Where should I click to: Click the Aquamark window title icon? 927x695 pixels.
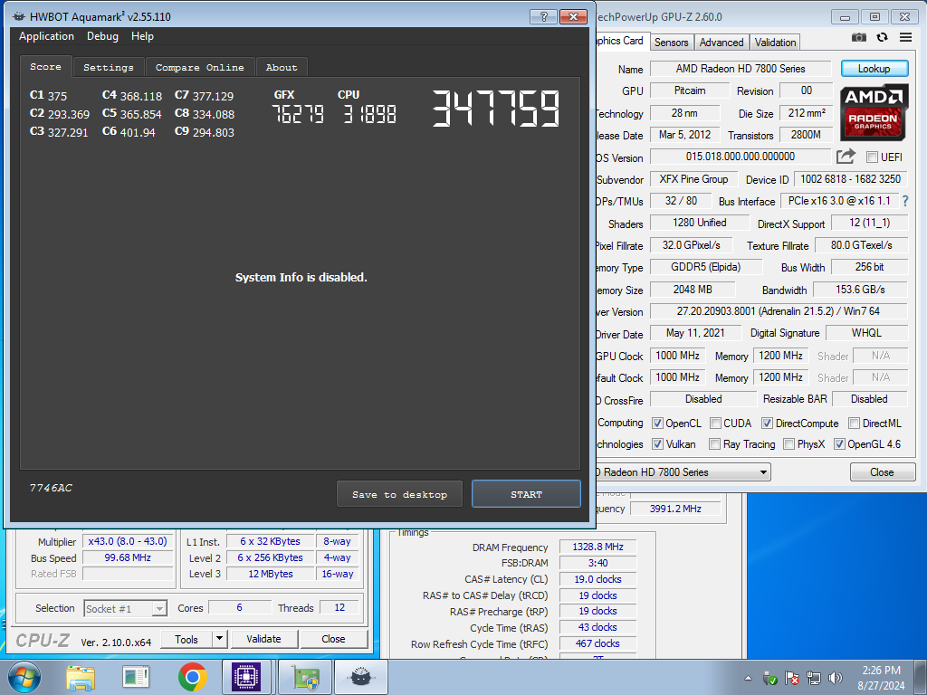(19, 16)
